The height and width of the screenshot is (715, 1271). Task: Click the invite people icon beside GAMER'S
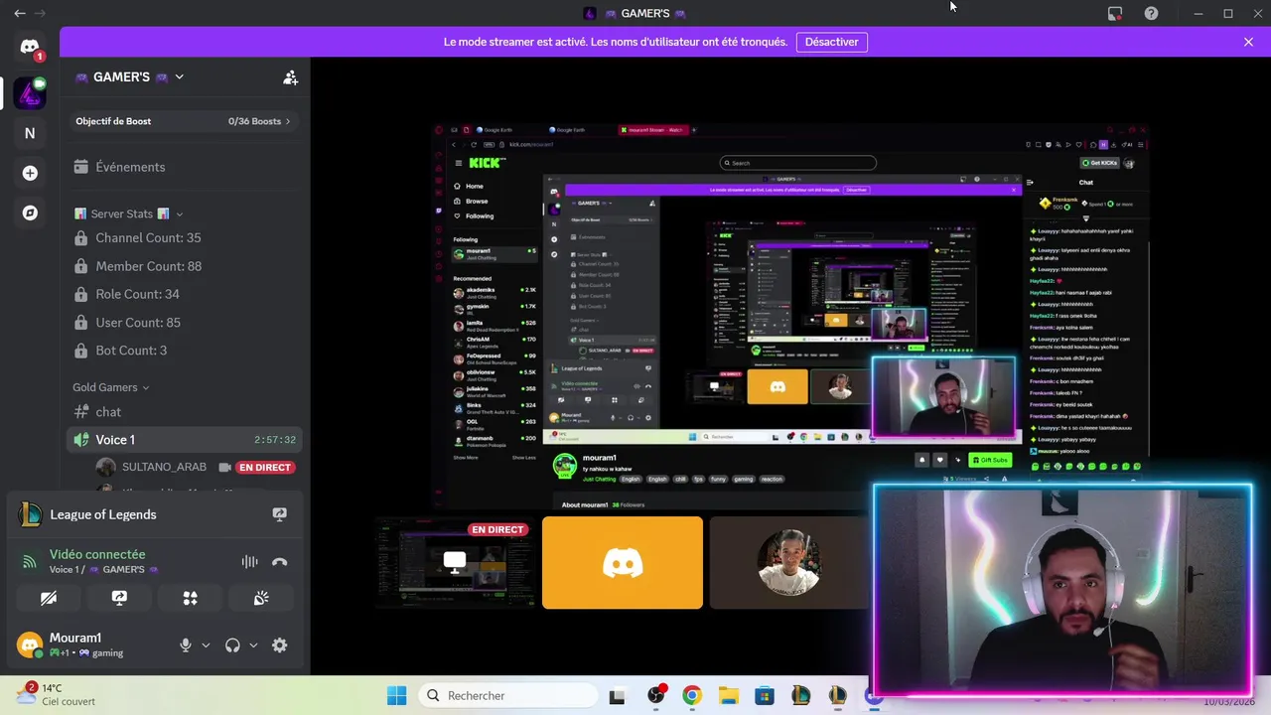click(290, 77)
